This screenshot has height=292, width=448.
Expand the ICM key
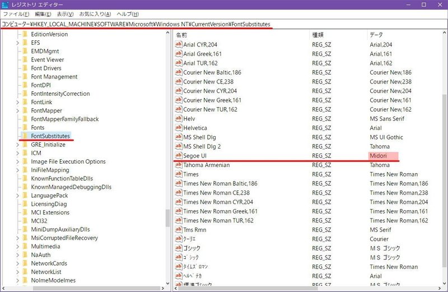click(x=17, y=153)
